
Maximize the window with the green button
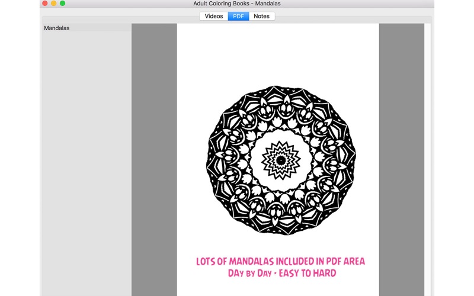pos(62,4)
